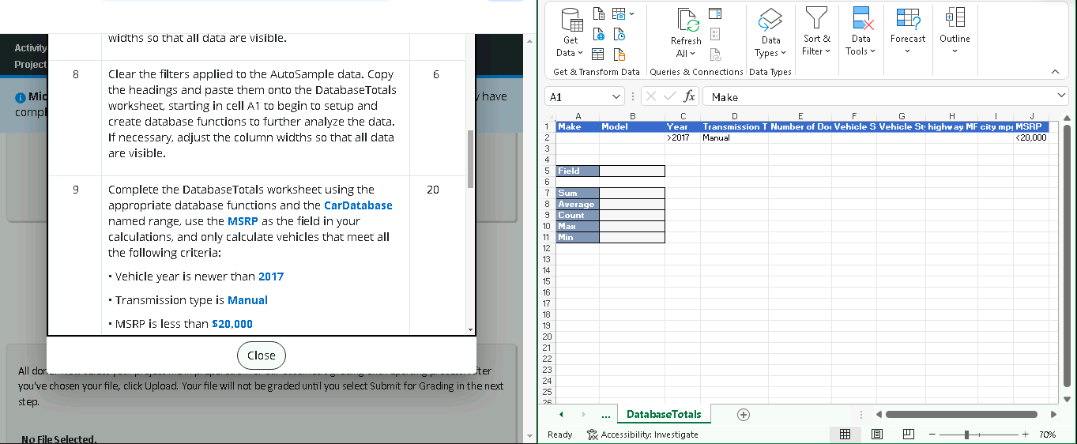Select the cell containing <20,000
This screenshot has height=444, width=1077.
(1030, 137)
